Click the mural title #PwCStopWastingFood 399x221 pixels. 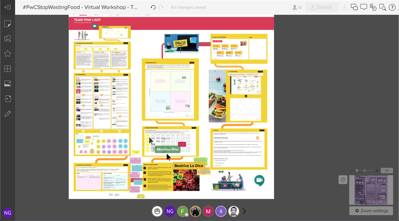coord(80,7)
